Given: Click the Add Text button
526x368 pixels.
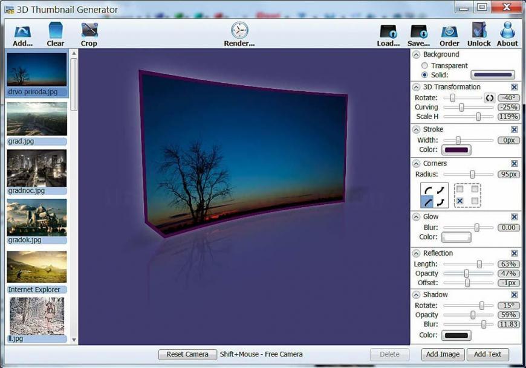Looking at the screenshot, I should point(488,354).
